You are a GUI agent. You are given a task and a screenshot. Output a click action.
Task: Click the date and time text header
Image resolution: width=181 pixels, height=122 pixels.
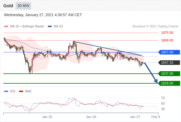43,15
